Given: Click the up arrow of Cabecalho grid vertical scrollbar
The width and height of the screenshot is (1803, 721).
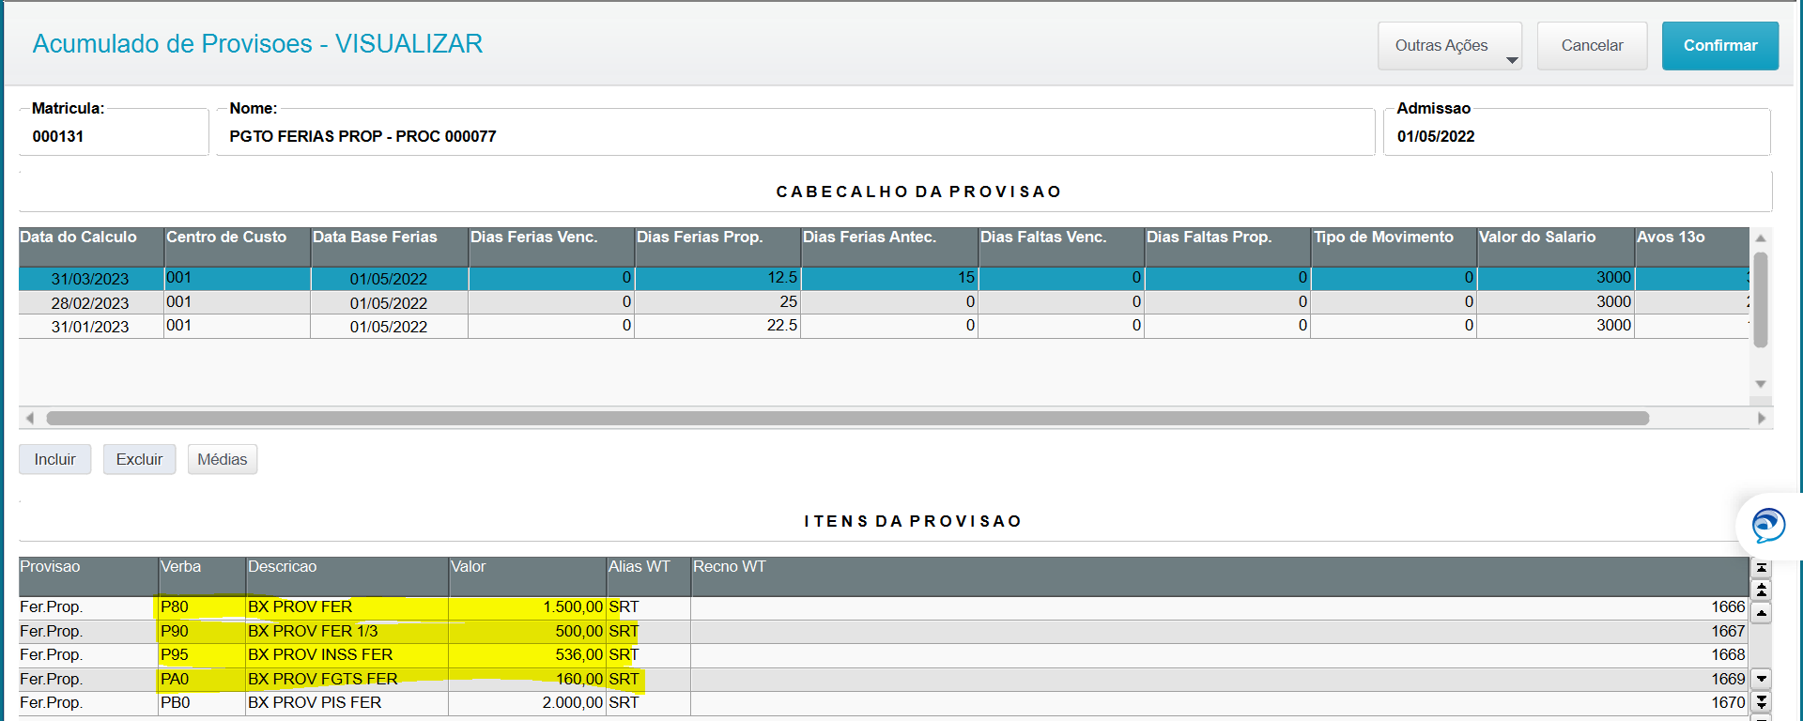Looking at the screenshot, I should pyautogui.click(x=1761, y=238).
